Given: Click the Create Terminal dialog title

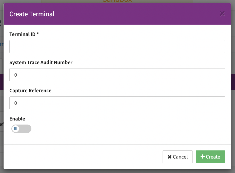Looking at the screenshot, I should click(32, 14).
